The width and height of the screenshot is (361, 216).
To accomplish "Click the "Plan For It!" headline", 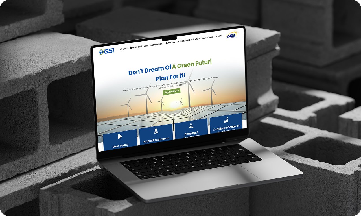I will (x=170, y=77).
